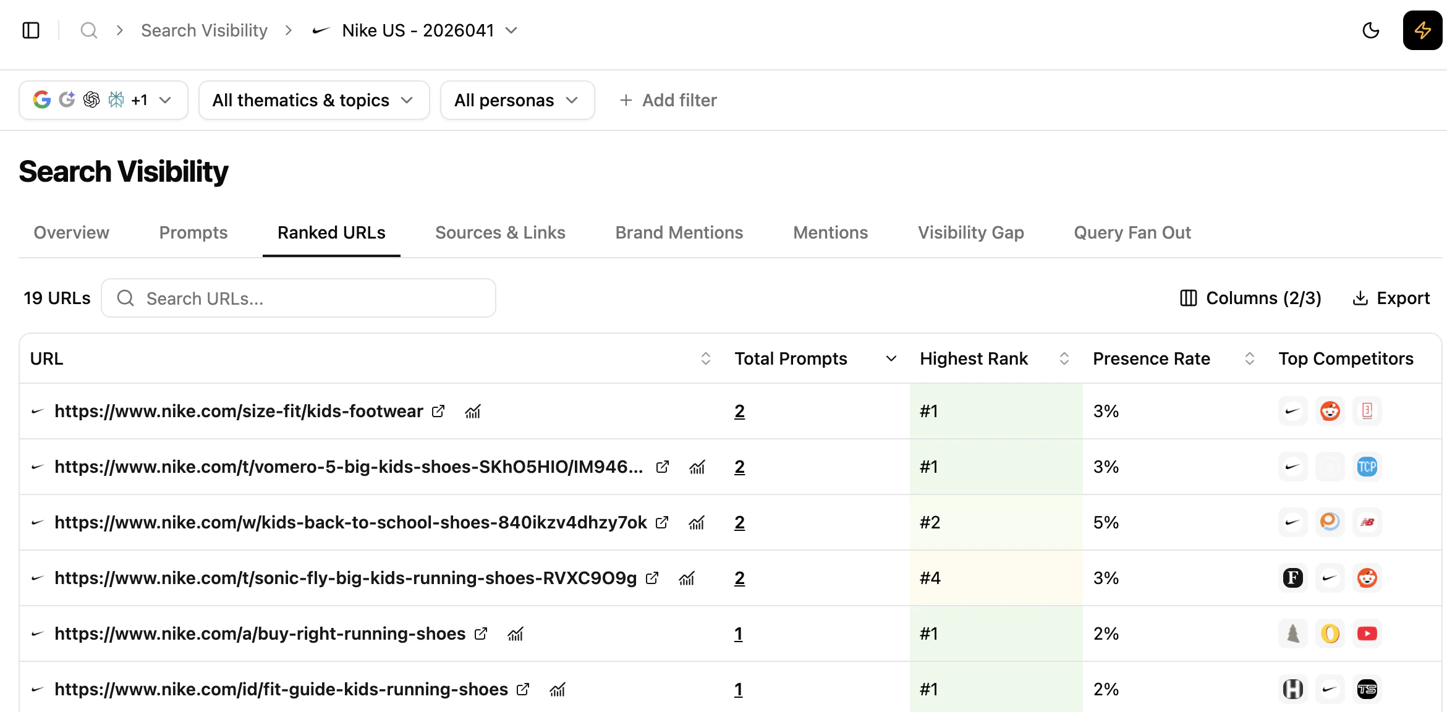Show chart for sonic-fly URL

(x=687, y=578)
